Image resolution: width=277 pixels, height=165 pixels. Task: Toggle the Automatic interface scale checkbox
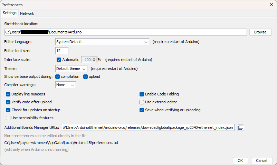click(x=59, y=60)
